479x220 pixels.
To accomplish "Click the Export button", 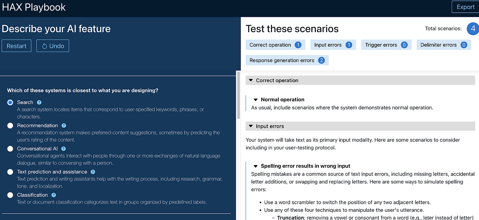I will coord(465,7).
